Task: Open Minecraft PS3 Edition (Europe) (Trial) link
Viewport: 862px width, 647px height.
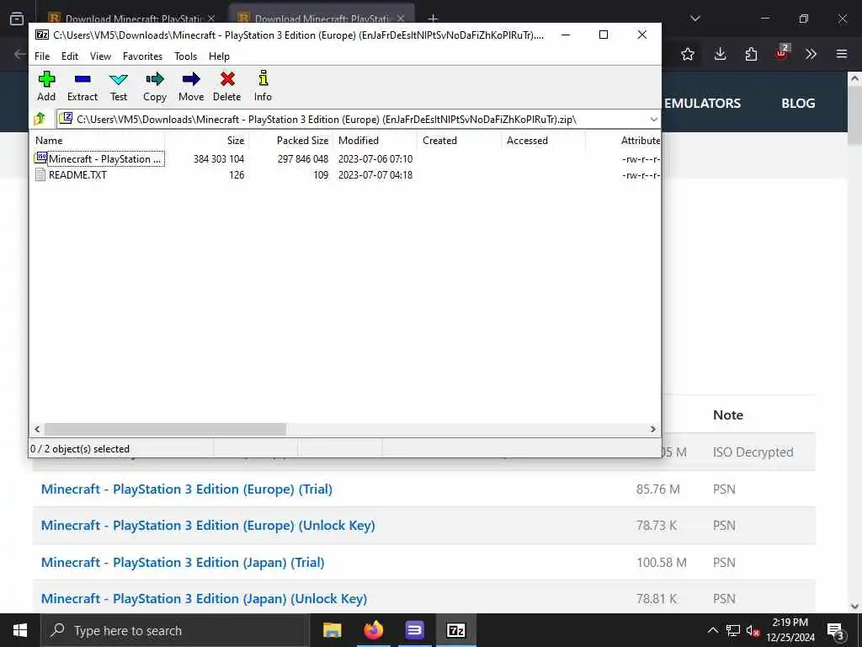Action: pos(187,489)
